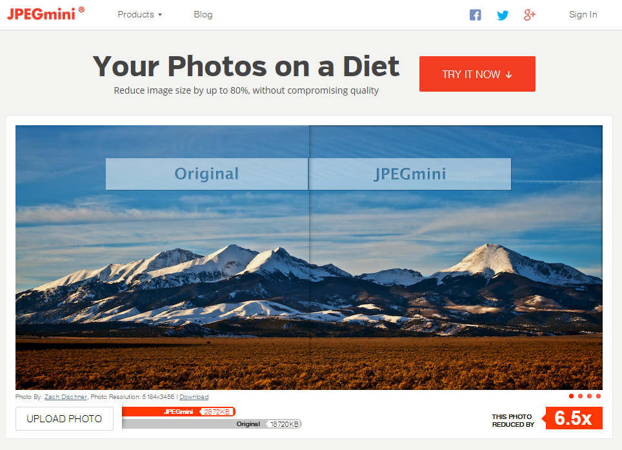Click the TRY IT NOW button
622x450 pixels.
[477, 74]
